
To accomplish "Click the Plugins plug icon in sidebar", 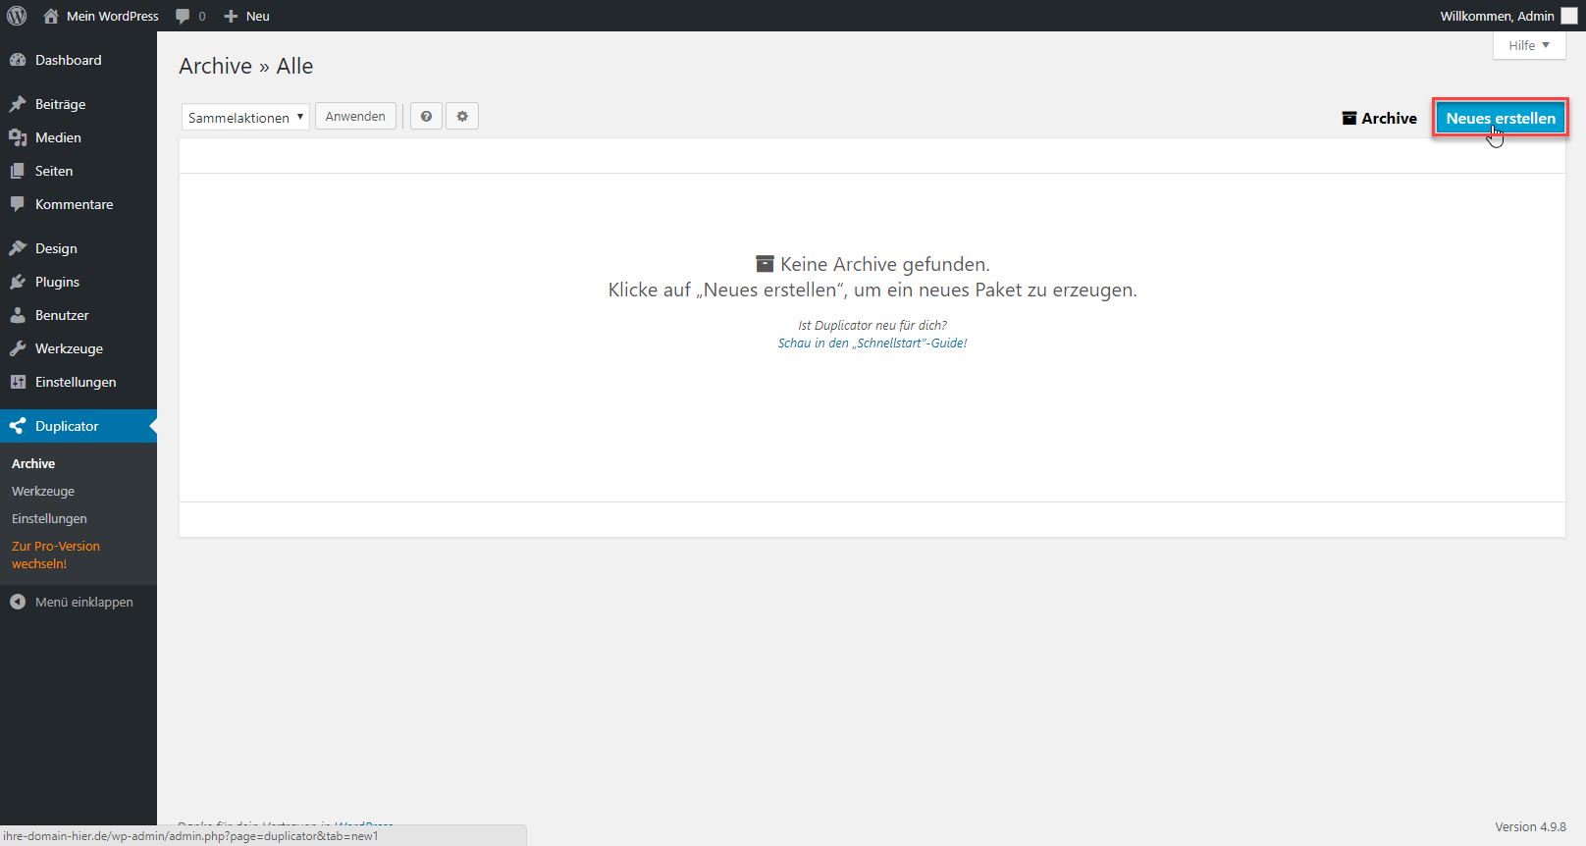I will coord(18,282).
